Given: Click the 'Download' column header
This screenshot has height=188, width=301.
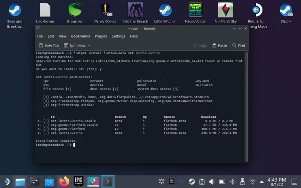Looking at the screenshot, I should point(209,117).
